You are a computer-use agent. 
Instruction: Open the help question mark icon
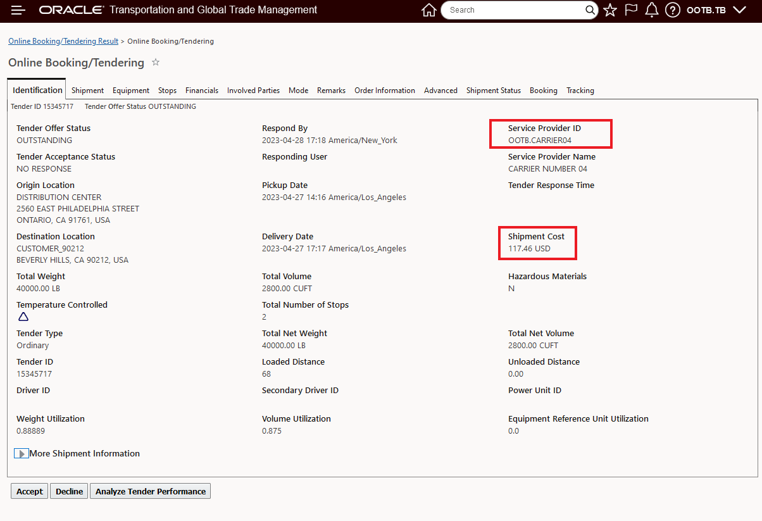coord(673,10)
